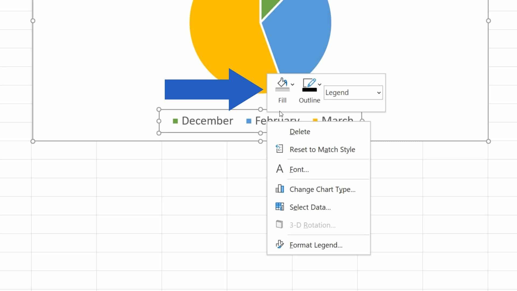Open the Fill color dropdown arrow
The height and width of the screenshot is (291, 517).
coord(292,85)
